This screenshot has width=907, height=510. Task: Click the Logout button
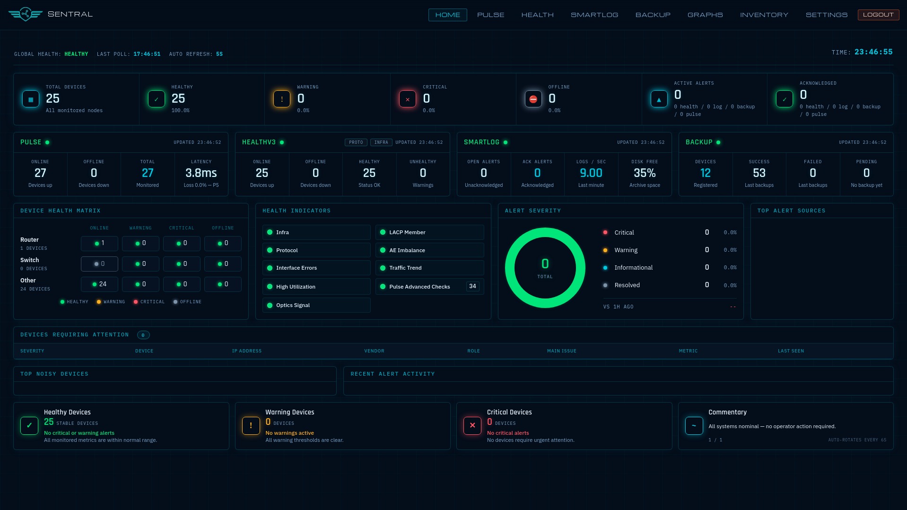pos(878,15)
